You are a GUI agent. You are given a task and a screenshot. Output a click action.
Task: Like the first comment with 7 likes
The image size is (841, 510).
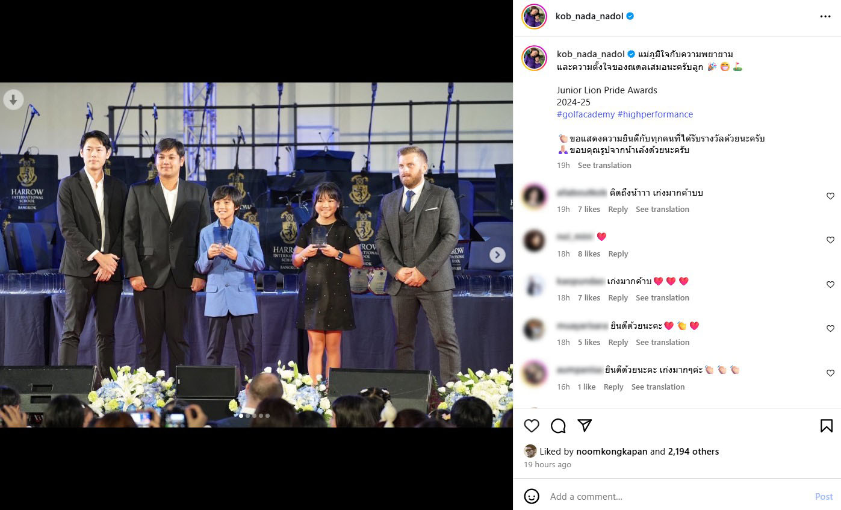pos(830,196)
